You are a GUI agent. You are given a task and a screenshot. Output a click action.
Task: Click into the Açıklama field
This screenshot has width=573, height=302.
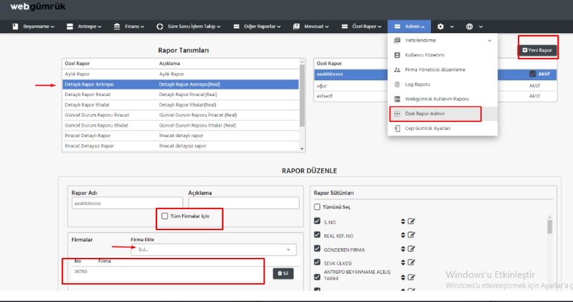pos(244,203)
